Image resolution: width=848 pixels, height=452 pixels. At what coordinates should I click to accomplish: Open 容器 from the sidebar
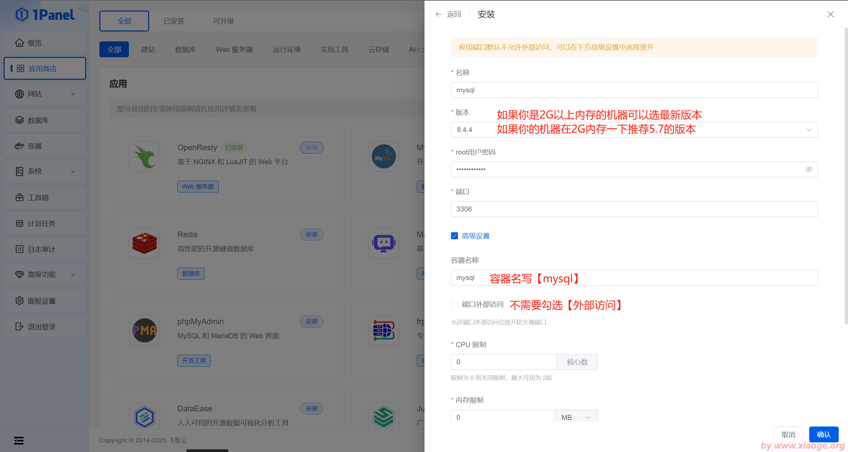[35, 146]
